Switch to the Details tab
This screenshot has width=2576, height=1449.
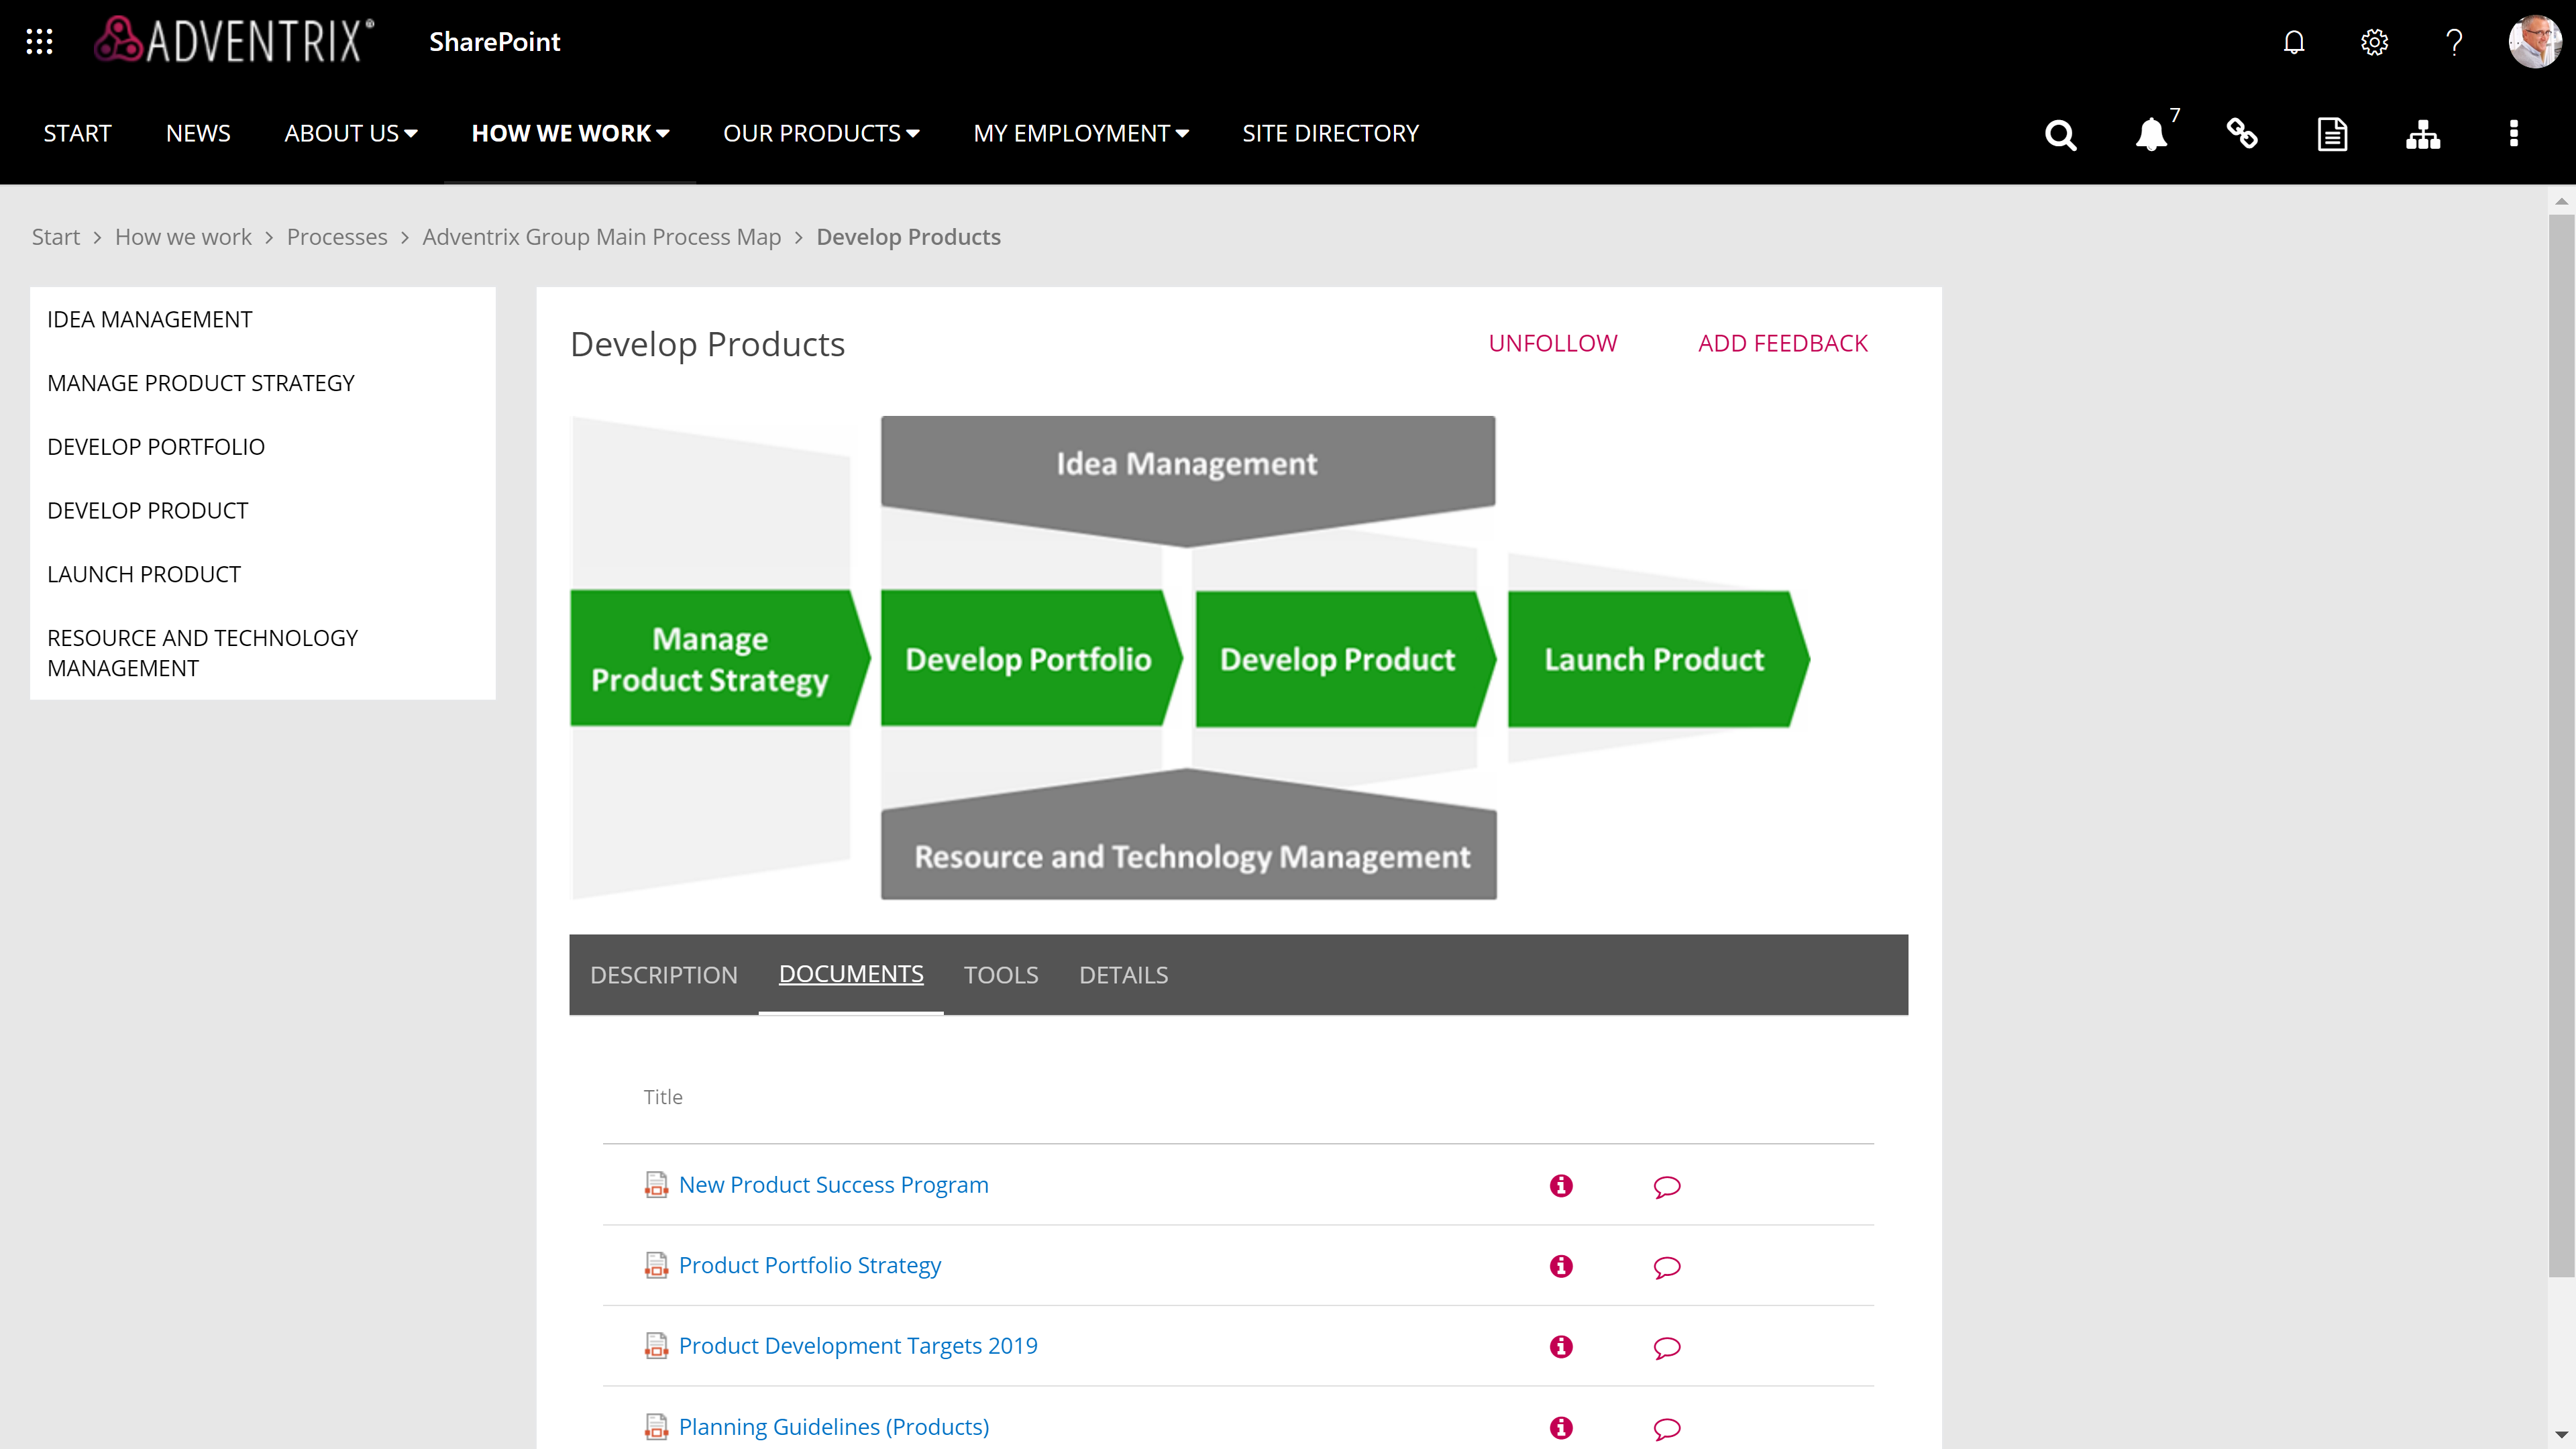tap(1123, 975)
